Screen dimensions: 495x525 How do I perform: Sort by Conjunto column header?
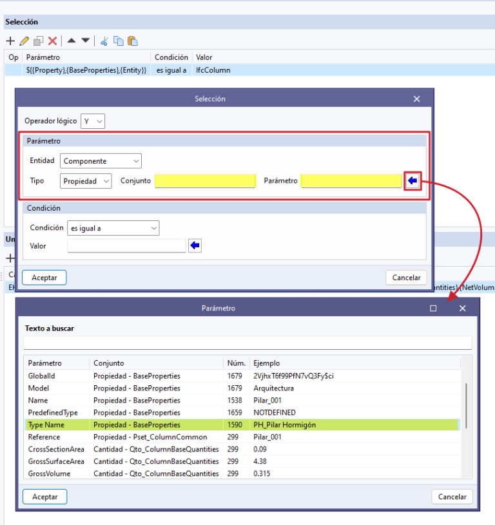[157, 363]
